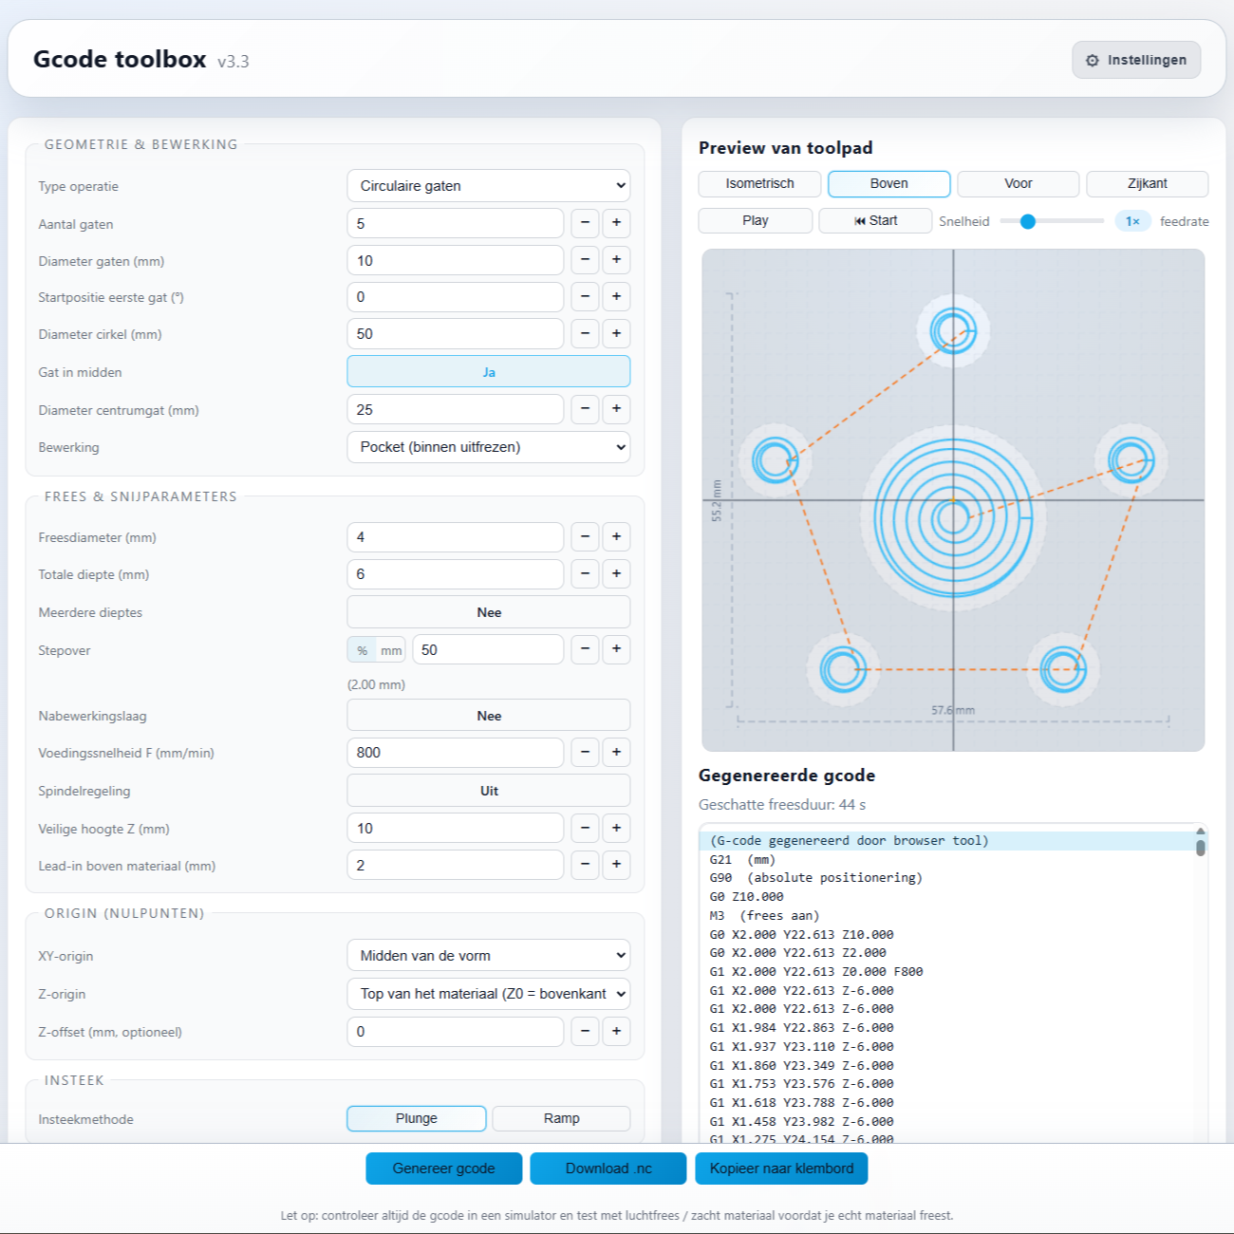Click Kopieer naar klembord button
Screen dimensions: 1234x1234
tap(781, 1169)
